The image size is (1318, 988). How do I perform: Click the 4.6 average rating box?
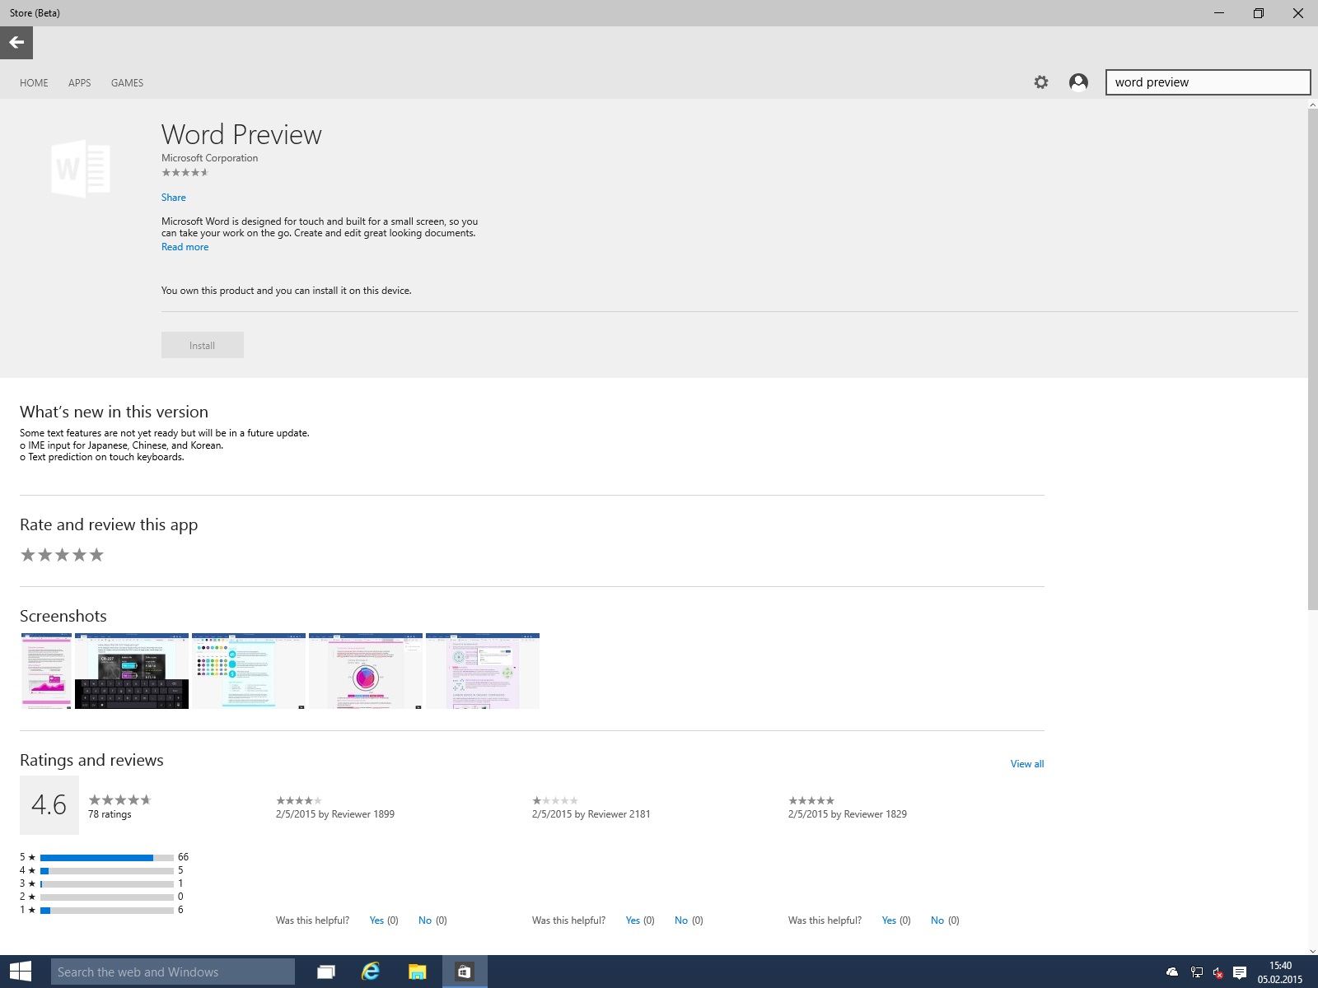49,805
